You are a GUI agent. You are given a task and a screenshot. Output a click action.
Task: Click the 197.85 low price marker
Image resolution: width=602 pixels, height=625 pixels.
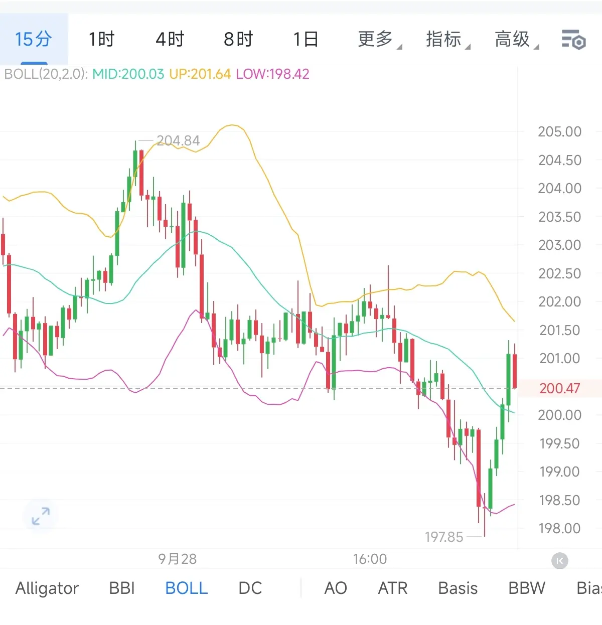tap(444, 537)
